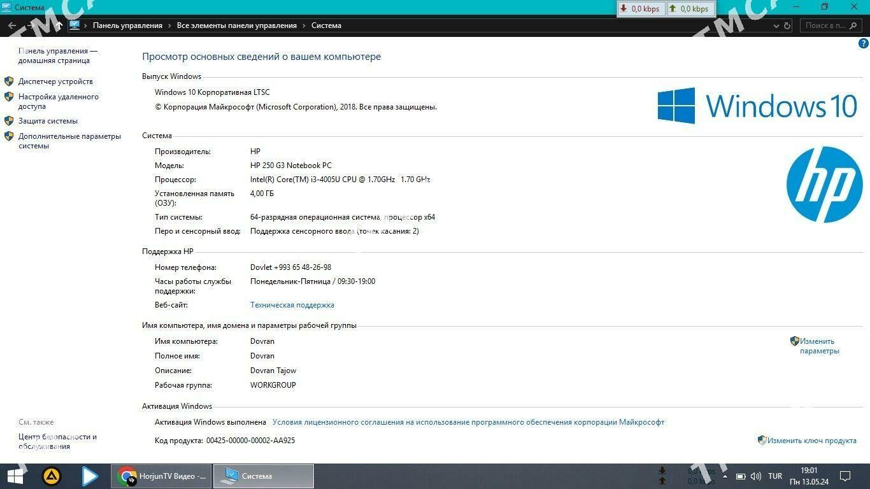Select installed memory value 4,00 ГБ
The image size is (870, 489).
262,194
